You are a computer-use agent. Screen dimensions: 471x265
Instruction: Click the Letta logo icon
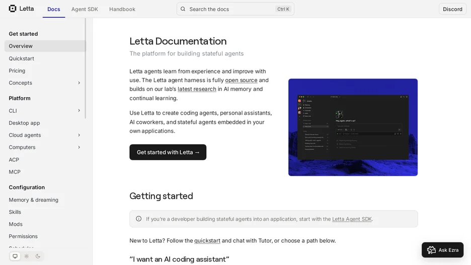(x=12, y=9)
